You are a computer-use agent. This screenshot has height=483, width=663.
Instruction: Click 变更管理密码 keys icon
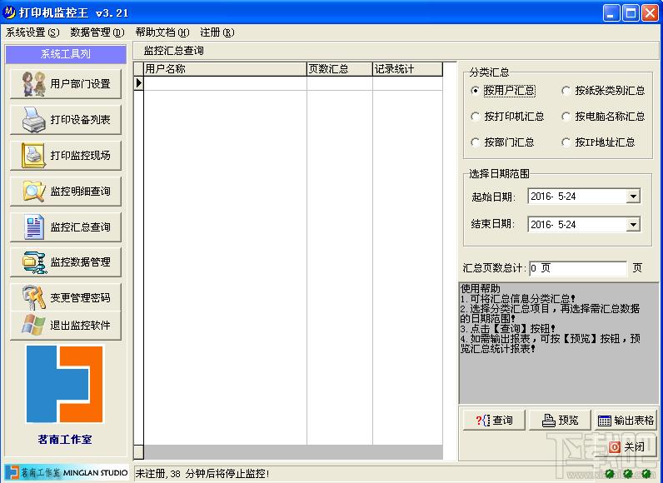click(34, 297)
